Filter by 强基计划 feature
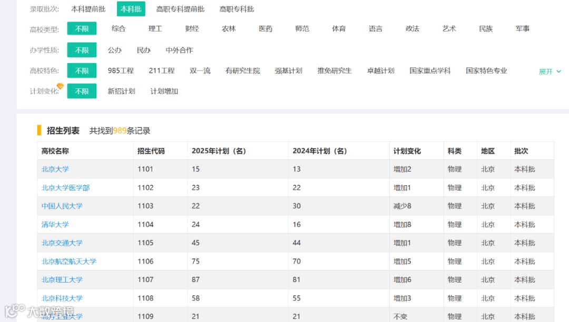 point(289,71)
